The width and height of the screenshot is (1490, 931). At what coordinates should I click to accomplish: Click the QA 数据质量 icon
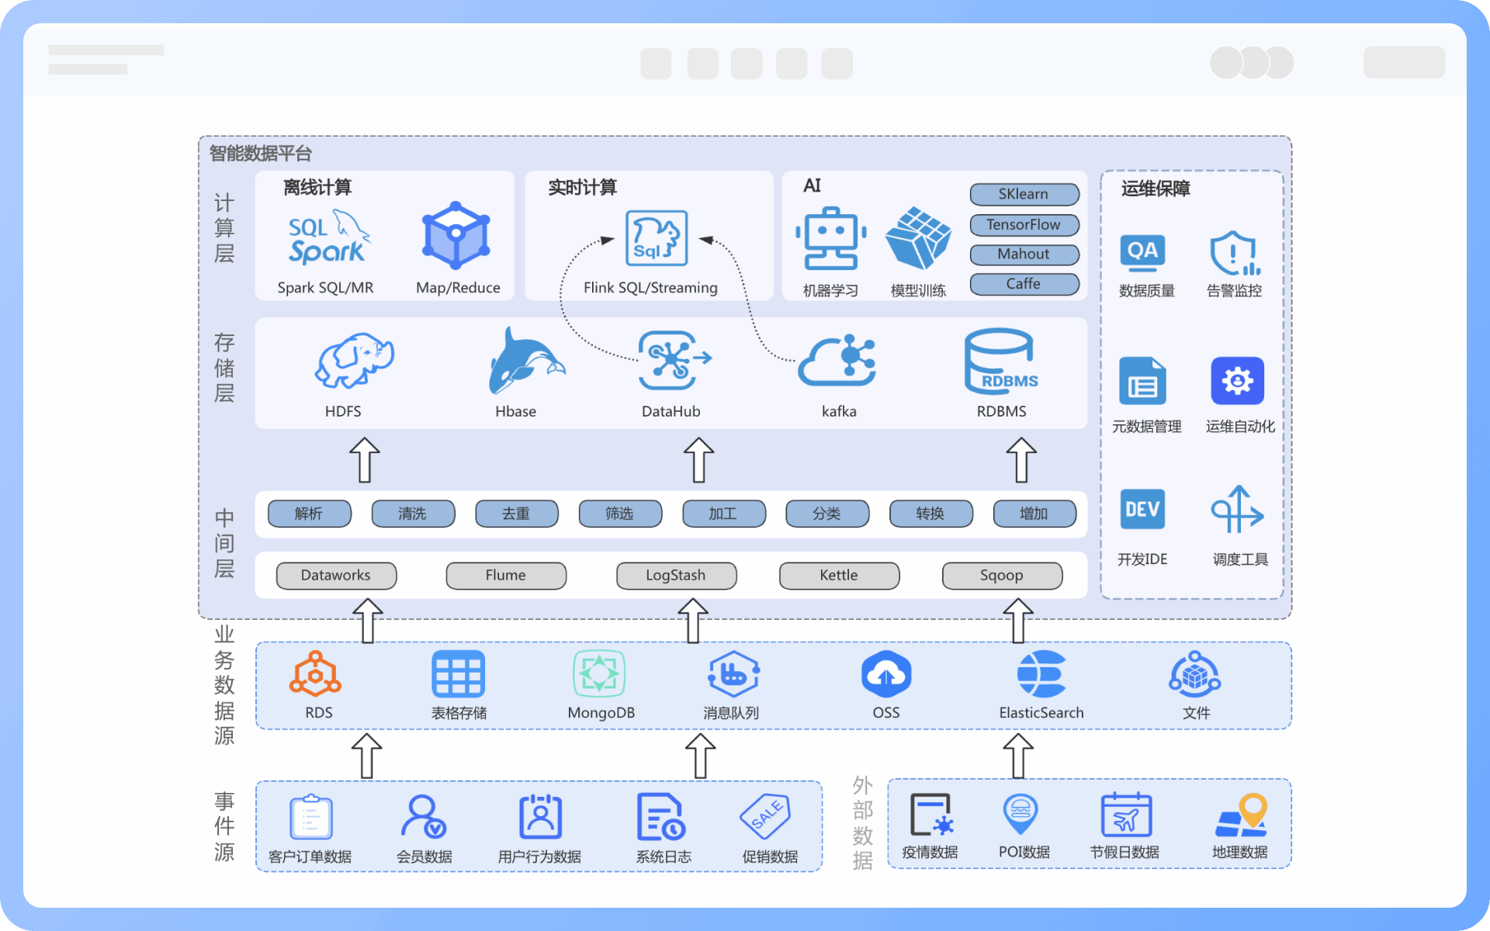coord(1142,252)
